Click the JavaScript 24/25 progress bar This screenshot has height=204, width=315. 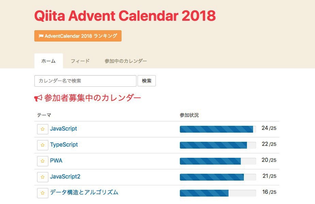tap(218, 129)
